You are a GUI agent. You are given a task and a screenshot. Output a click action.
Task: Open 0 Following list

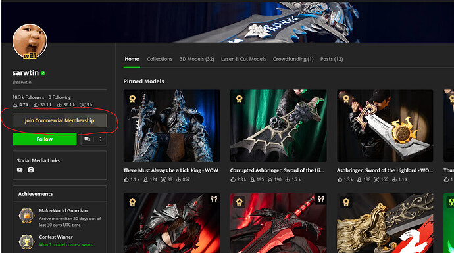60,97
